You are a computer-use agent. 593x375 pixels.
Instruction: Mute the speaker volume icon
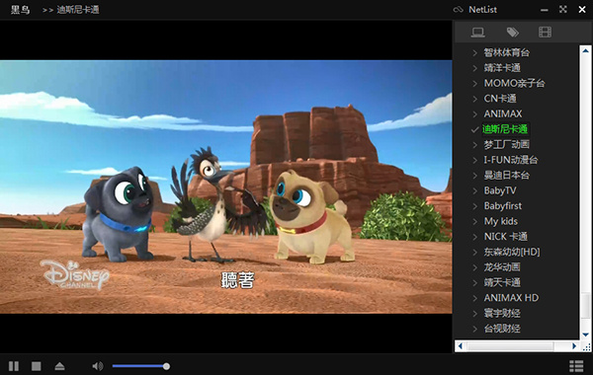tap(98, 366)
